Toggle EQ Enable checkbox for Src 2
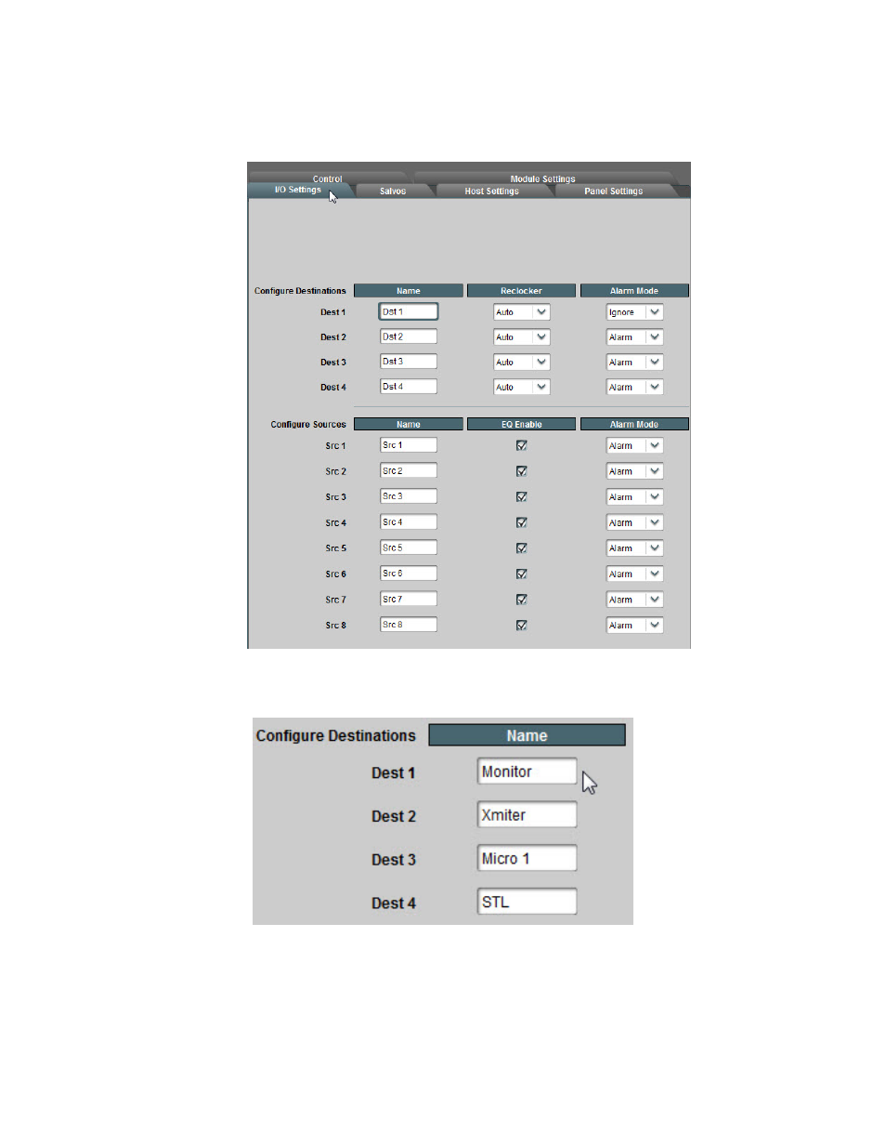 tap(522, 471)
